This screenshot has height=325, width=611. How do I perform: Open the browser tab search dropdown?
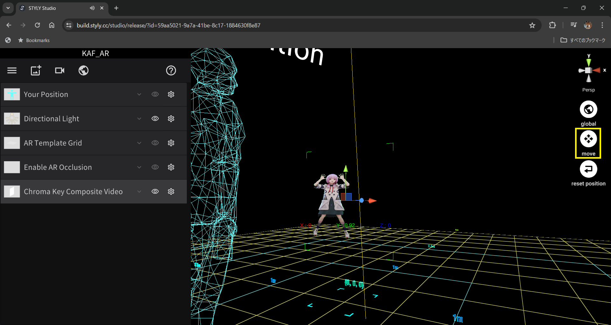8,8
